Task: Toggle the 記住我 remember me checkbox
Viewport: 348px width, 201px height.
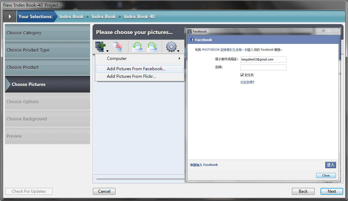Action: 242,75
